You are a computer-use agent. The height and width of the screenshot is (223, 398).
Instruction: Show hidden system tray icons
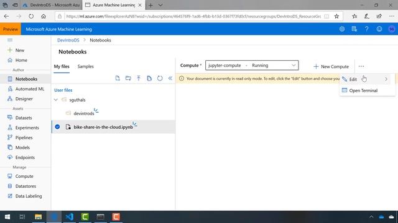(x=371, y=217)
